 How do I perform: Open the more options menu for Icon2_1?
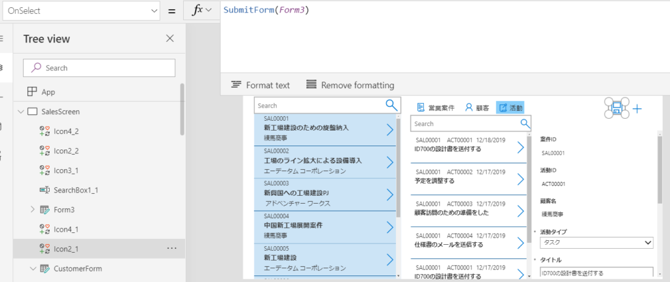[x=172, y=248]
